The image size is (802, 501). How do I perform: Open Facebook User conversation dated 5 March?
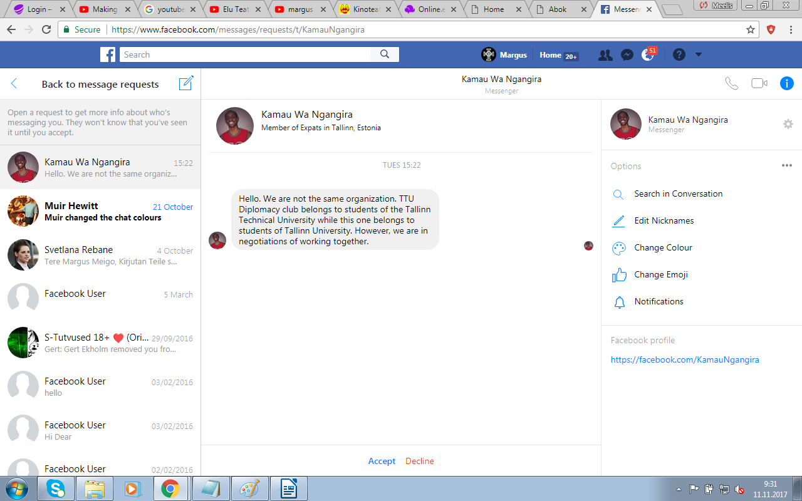(x=100, y=299)
